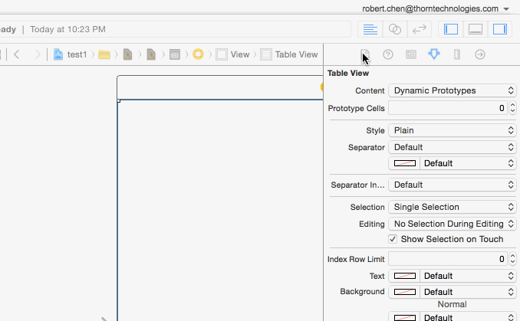Click the first storyboard file breadcrumb icon
The width and height of the screenshot is (520, 321).
click(127, 54)
